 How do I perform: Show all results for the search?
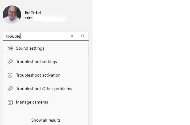tap(46, 120)
